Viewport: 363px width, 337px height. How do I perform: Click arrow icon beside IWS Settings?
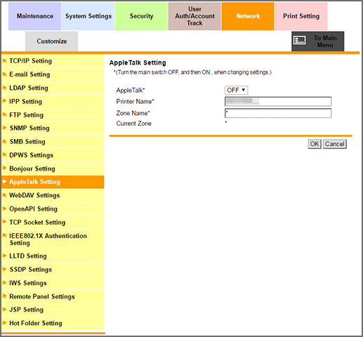point(4,283)
